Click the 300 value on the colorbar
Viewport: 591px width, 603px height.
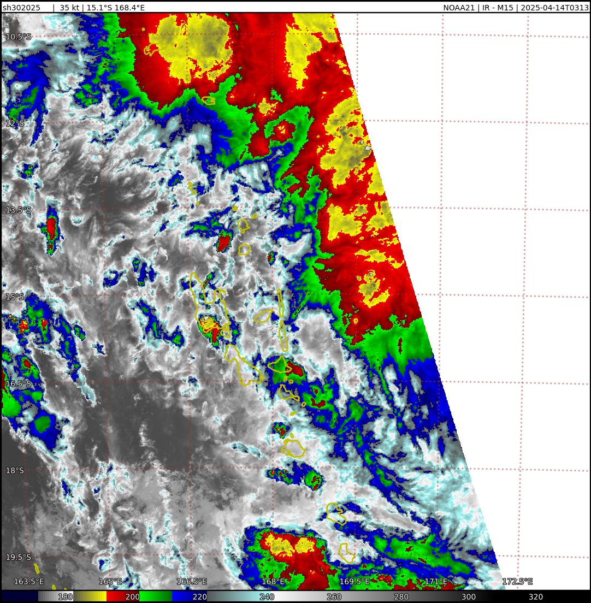[x=468, y=597]
